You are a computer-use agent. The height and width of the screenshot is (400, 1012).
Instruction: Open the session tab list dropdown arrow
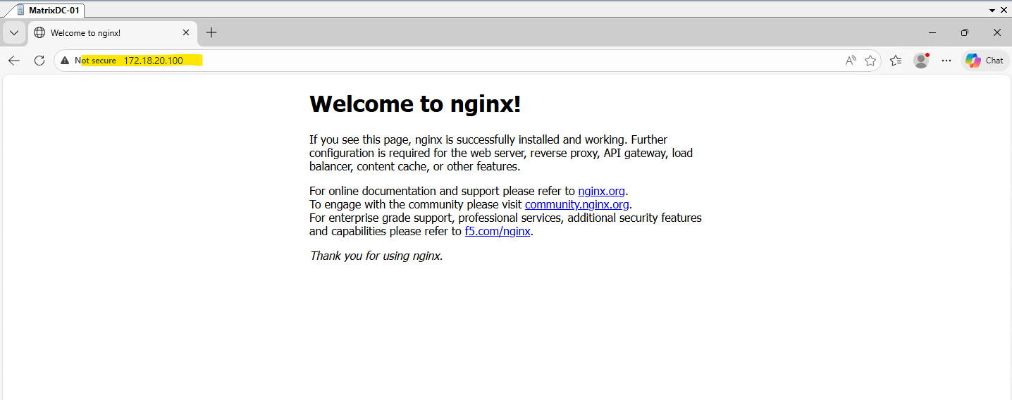992,10
